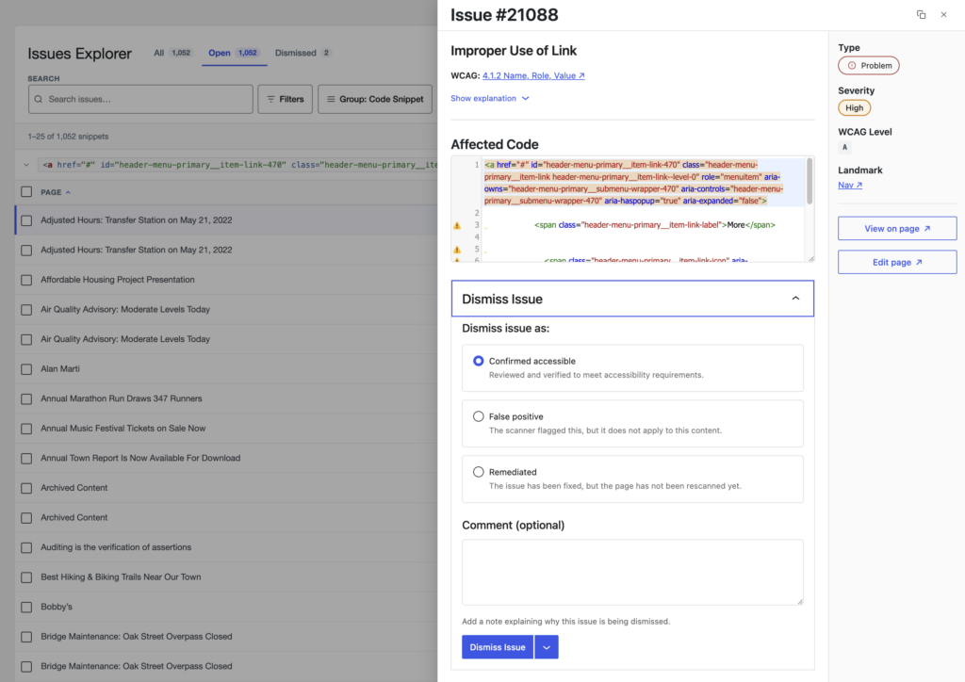Toggle the select-all checkbox beside PAGE

tap(26, 192)
